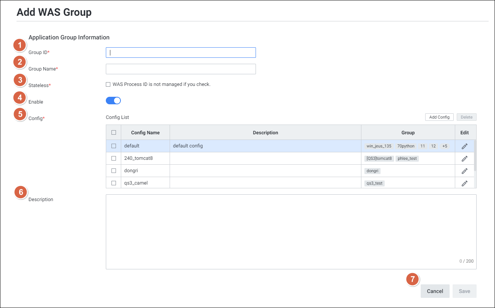Click the Config List scrollbar
495x308 pixels.
click(475, 156)
